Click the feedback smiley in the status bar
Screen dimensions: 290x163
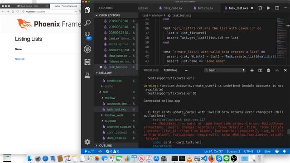click(x=277, y=151)
